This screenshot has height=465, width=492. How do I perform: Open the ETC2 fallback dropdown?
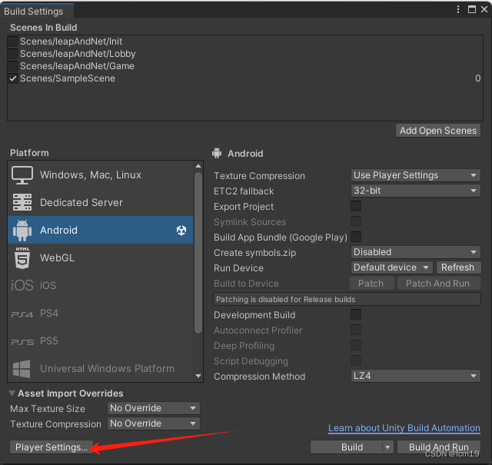click(x=415, y=191)
